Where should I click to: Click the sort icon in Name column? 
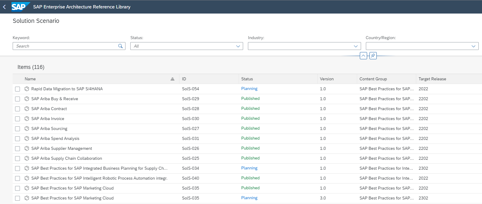tap(173, 79)
